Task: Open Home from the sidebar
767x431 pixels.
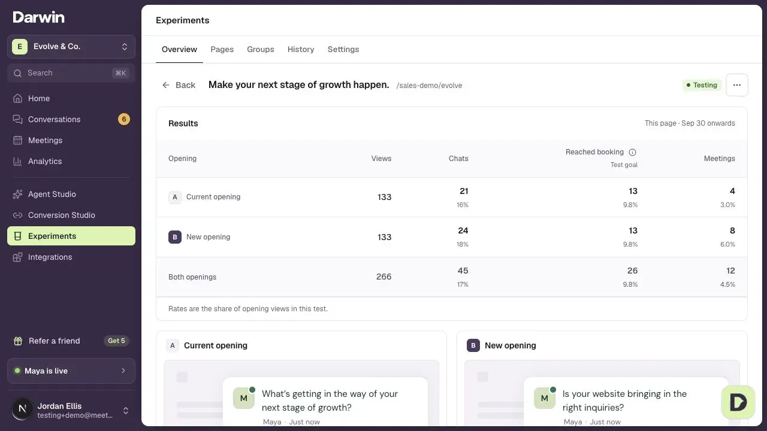Action: [71, 98]
